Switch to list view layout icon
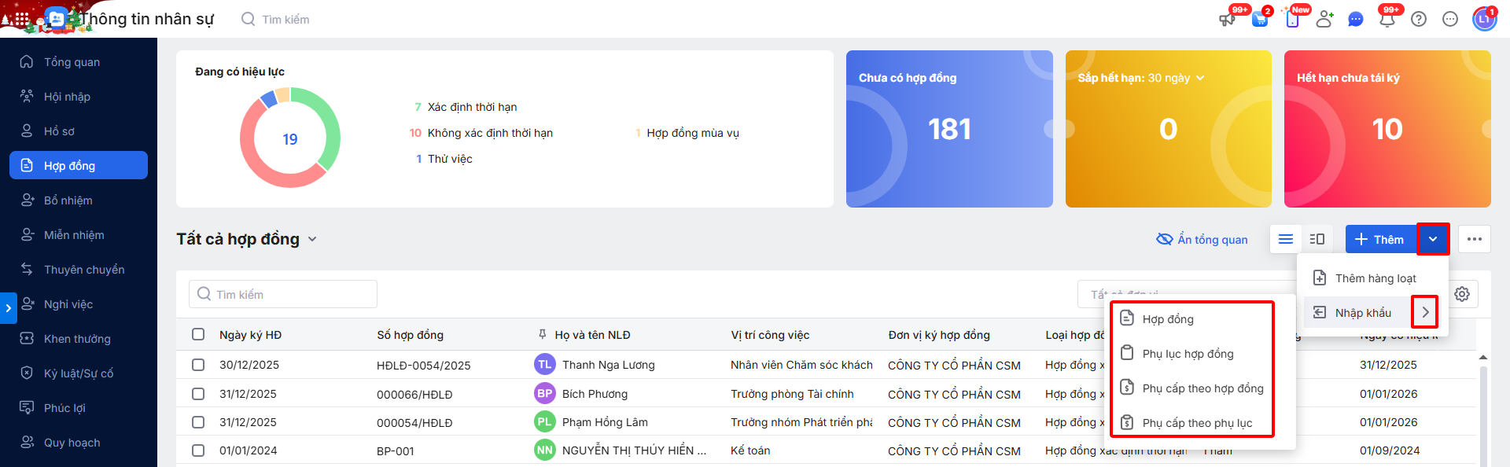This screenshot has height=467, width=1510. 1286,239
